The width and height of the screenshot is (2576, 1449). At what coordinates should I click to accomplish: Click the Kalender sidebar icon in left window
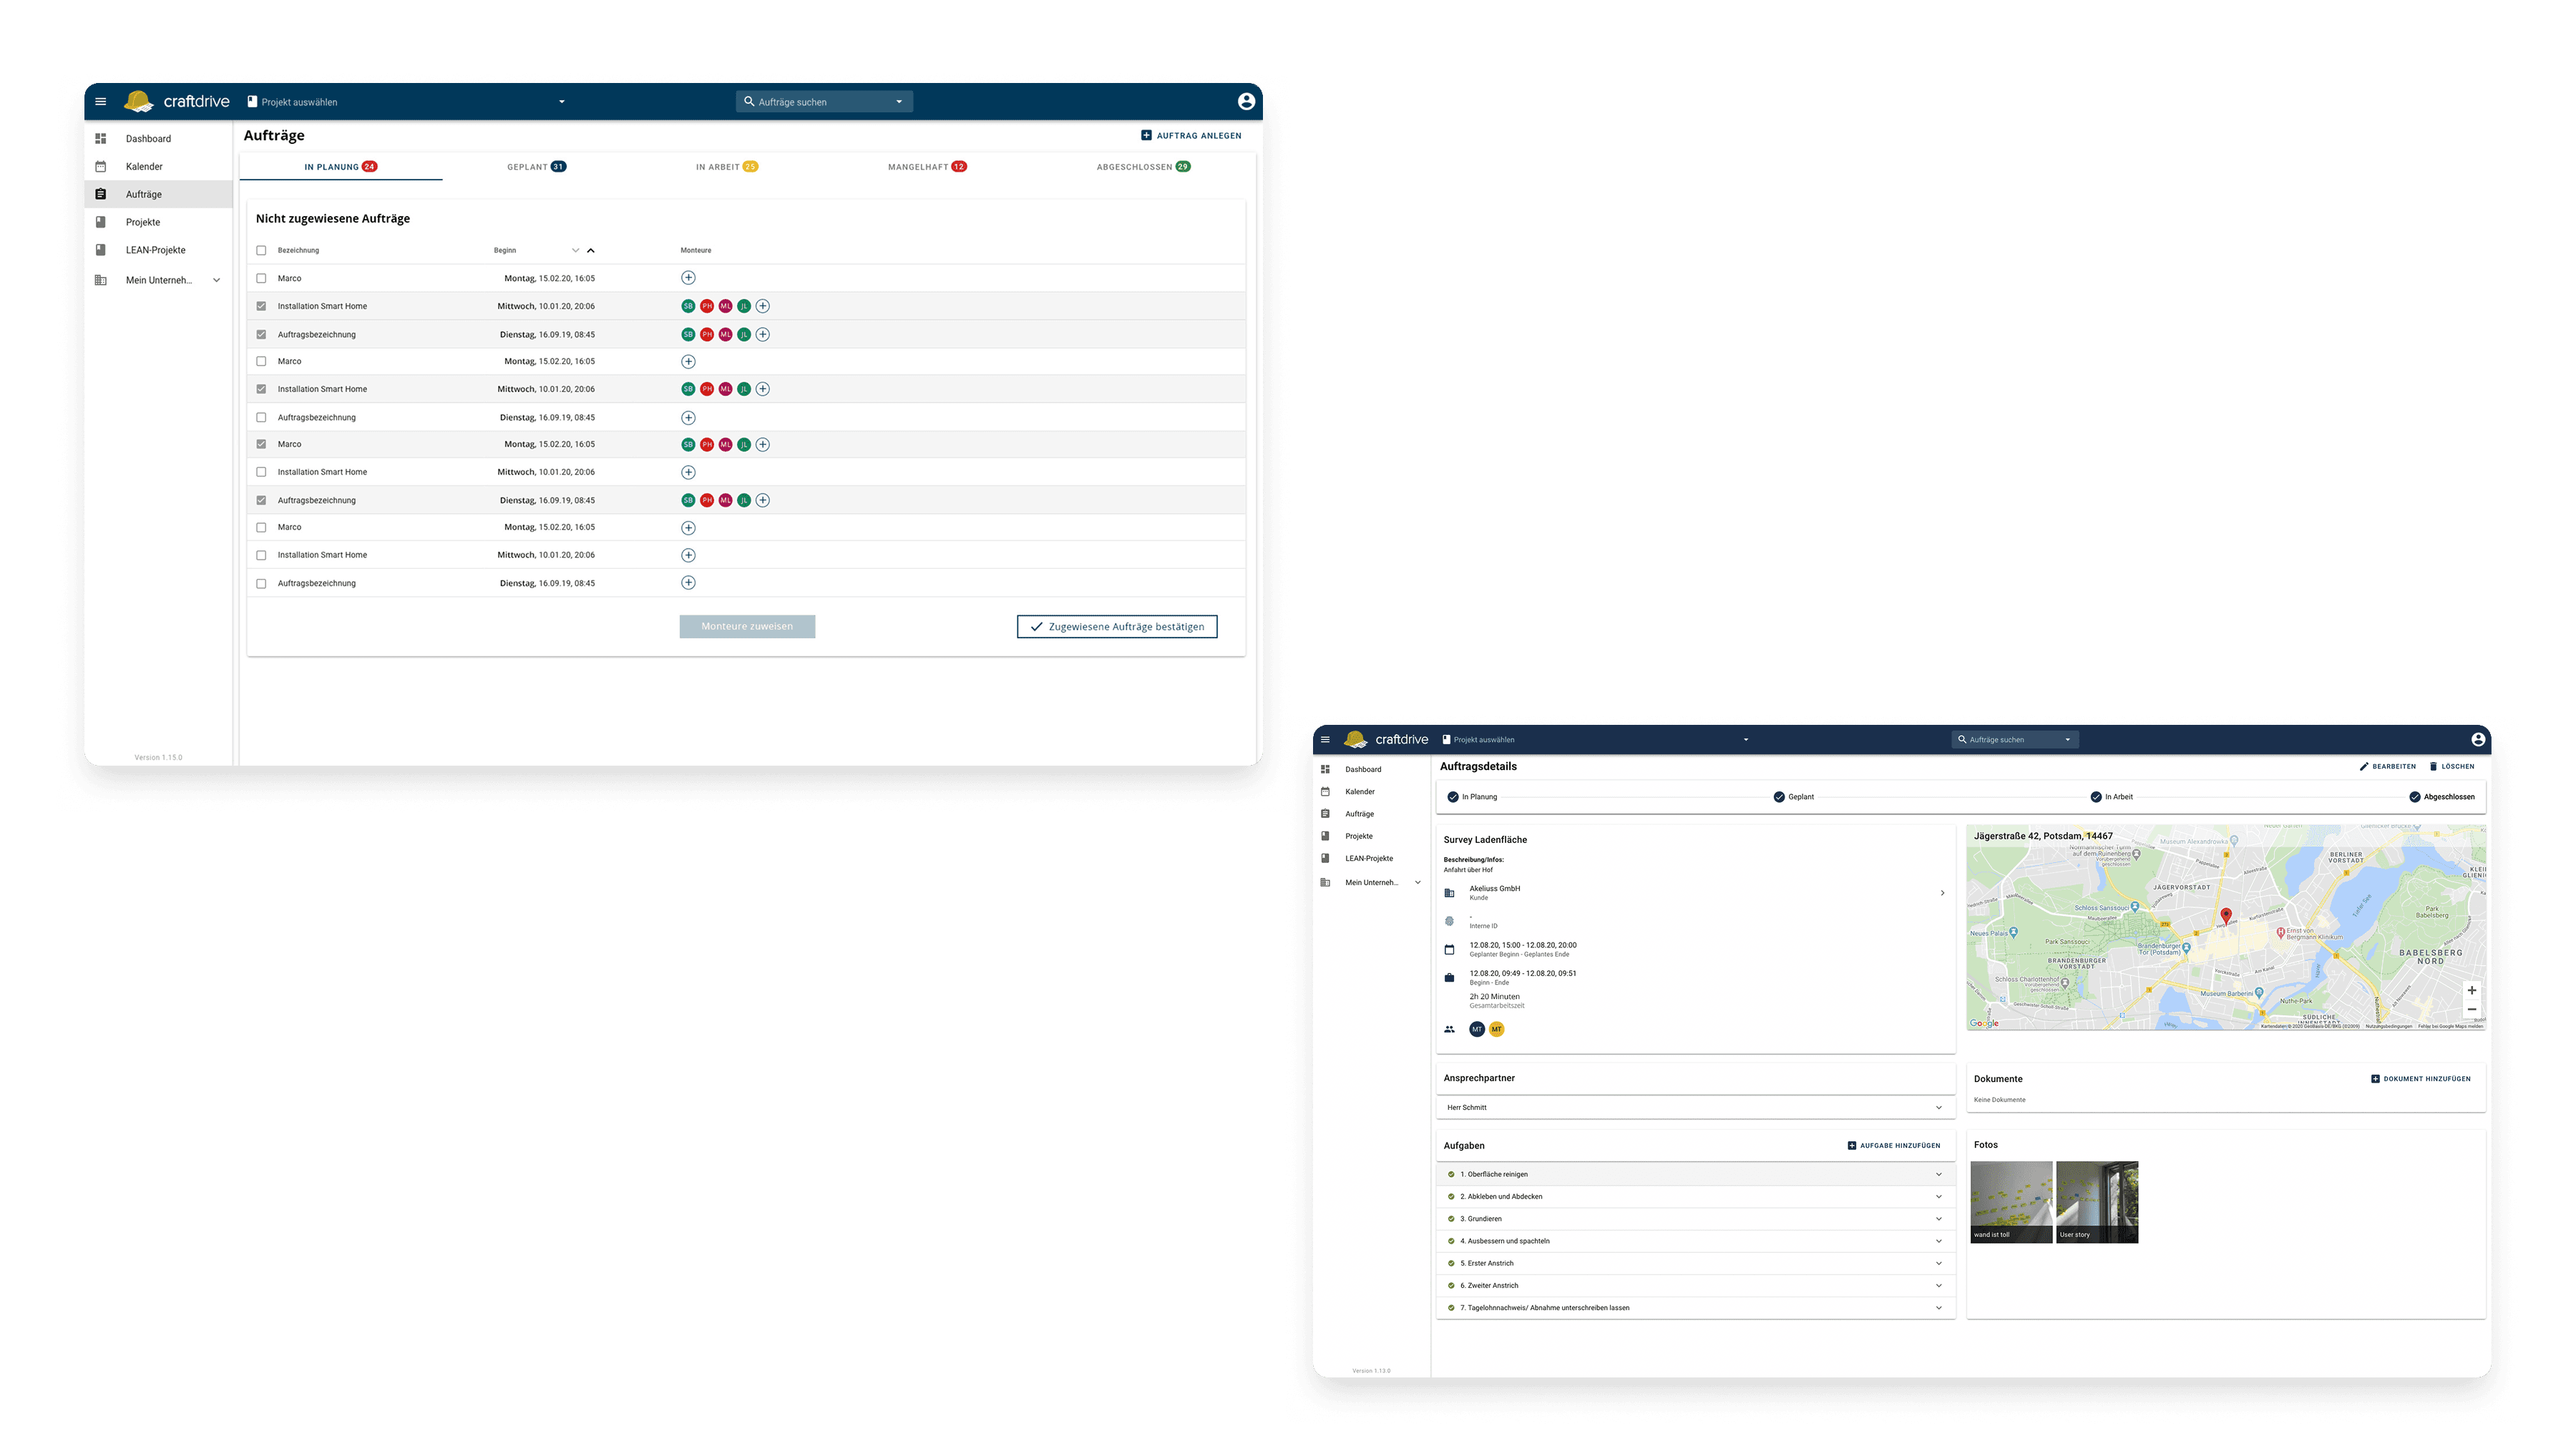click(100, 167)
